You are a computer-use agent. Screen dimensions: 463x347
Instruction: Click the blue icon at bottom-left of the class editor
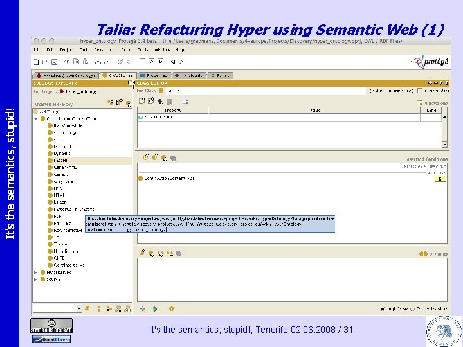tap(143, 309)
